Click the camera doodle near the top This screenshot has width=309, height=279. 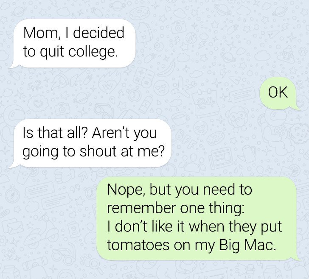[178, 28]
